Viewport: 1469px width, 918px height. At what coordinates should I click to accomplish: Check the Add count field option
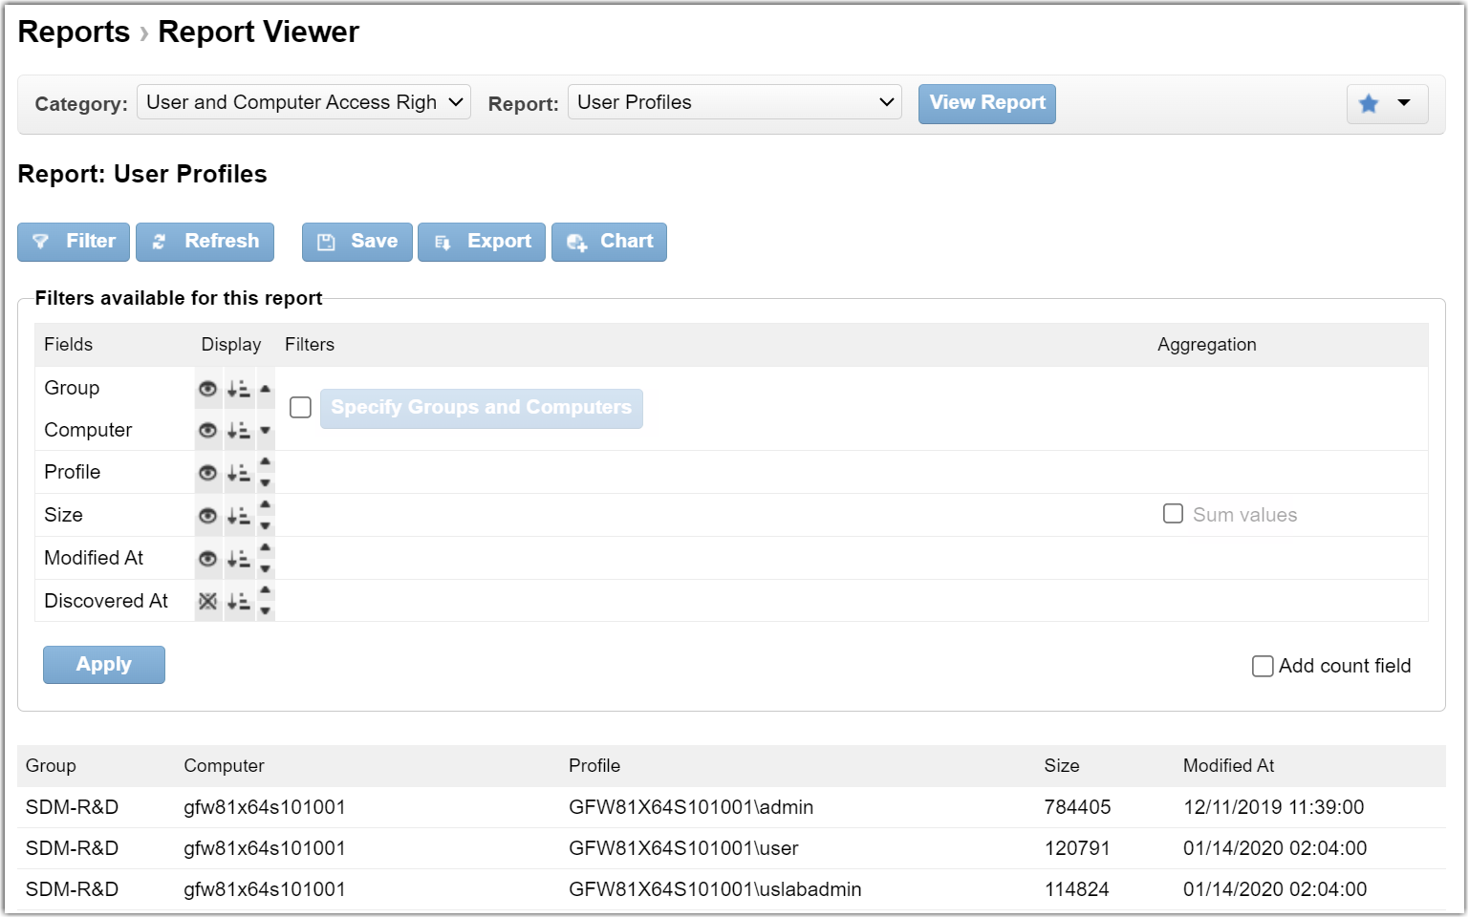[x=1263, y=666]
